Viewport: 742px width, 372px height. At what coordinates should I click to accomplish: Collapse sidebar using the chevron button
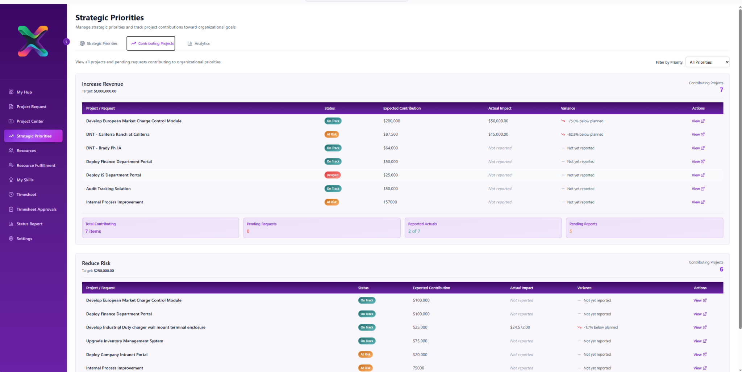click(x=66, y=42)
